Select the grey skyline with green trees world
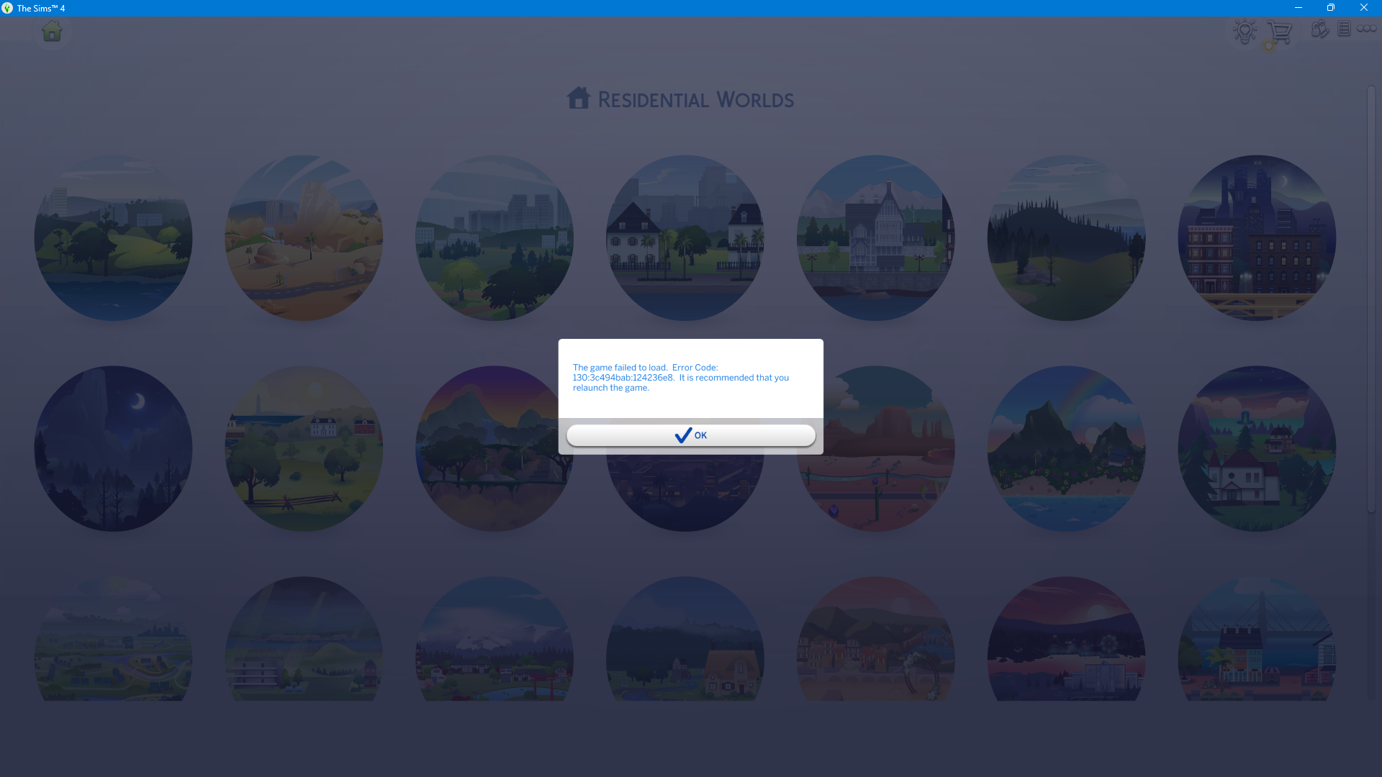1382x777 pixels. pyautogui.click(x=494, y=237)
